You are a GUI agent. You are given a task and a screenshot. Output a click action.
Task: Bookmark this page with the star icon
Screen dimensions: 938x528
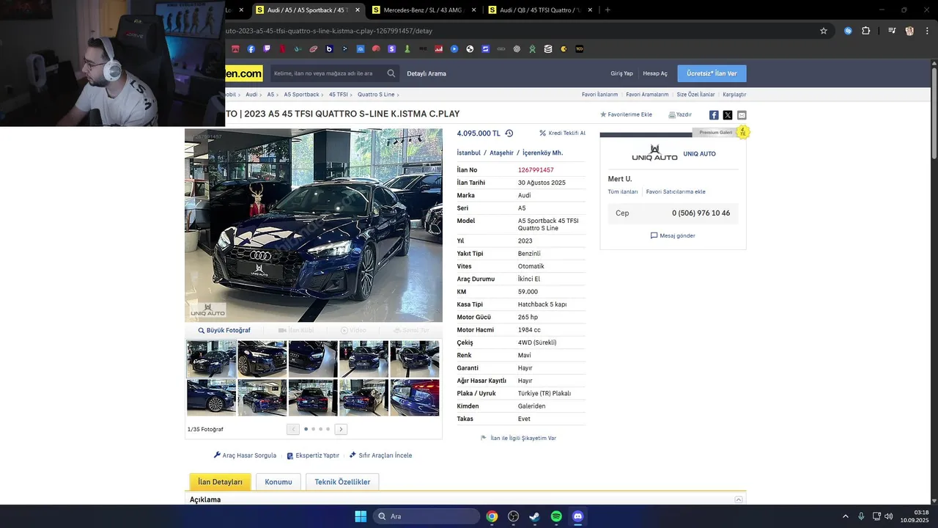[x=824, y=31]
